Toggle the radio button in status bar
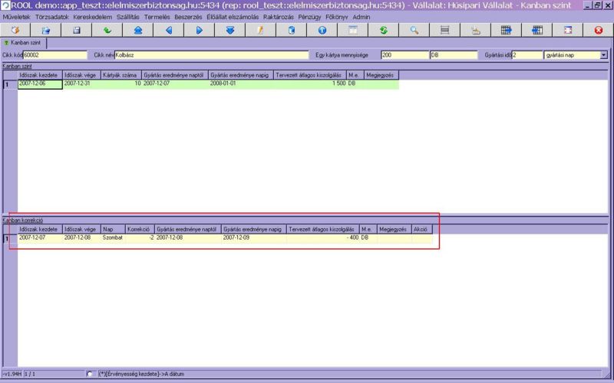Image resolution: width=614 pixels, height=383 pixels. (x=89, y=374)
